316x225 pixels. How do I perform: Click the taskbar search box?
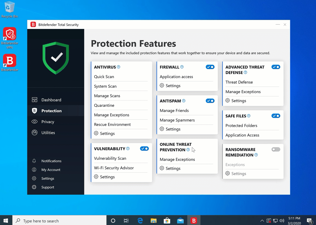coord(59,221)
